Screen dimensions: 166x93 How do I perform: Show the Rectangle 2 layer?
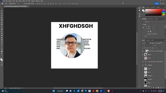[143, 76]
